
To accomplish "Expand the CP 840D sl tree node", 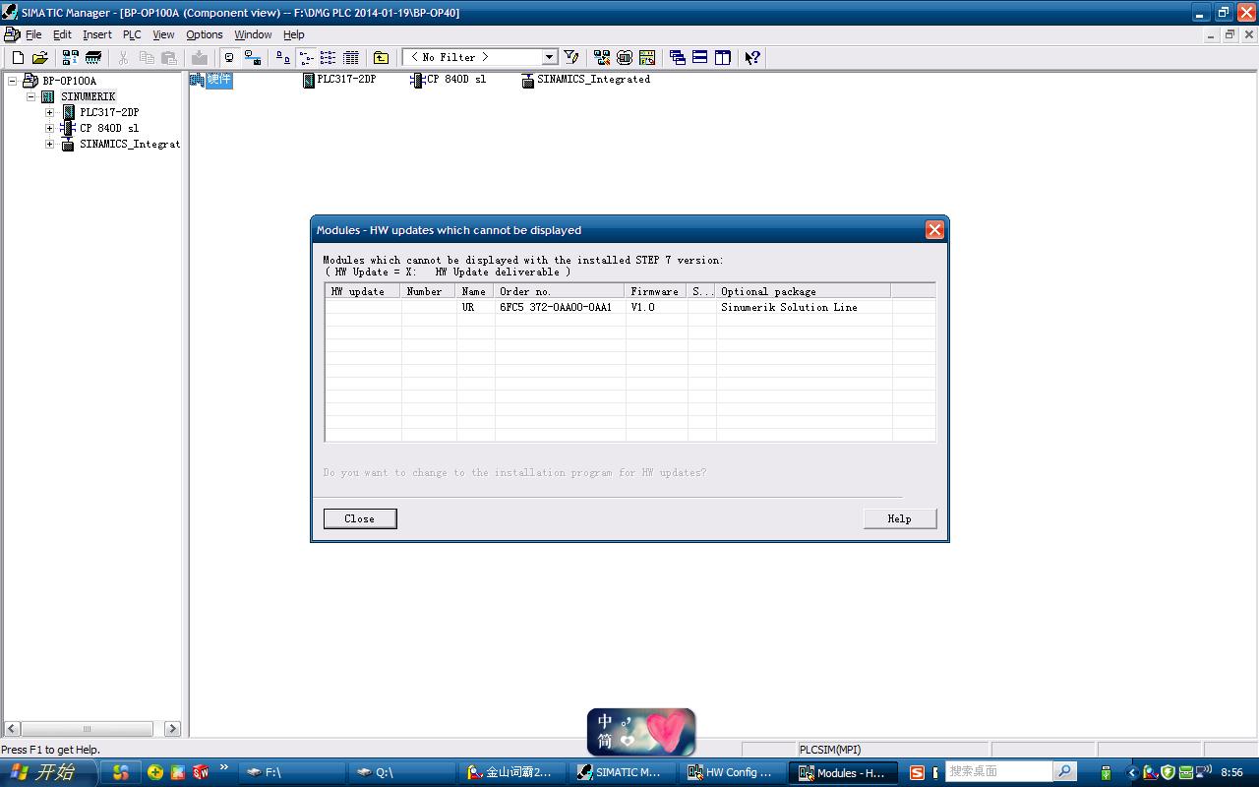I will tap(49, 128).
